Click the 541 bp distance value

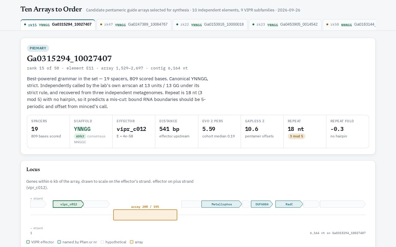coord(169,129)
